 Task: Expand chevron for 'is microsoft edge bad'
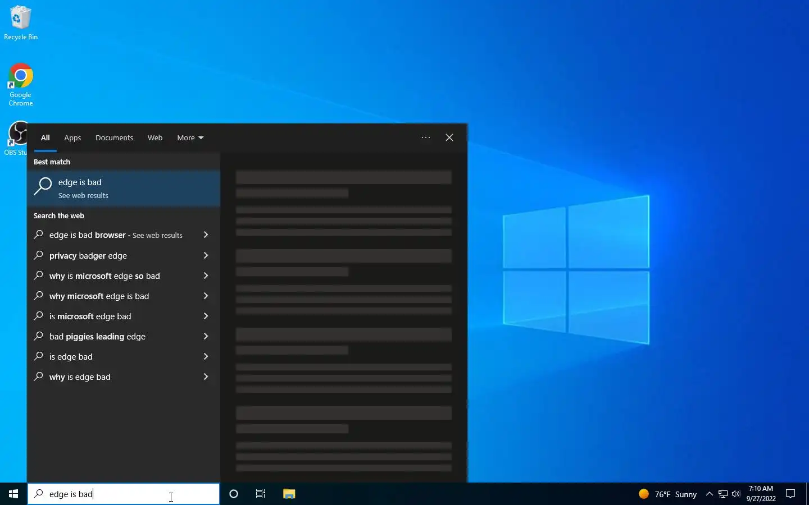tap(206, 316)
